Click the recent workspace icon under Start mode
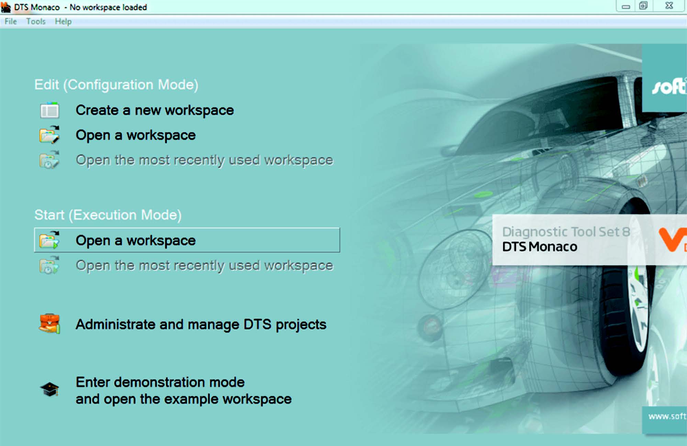This screenshot has width=687, height=446. tap(49, 265)
